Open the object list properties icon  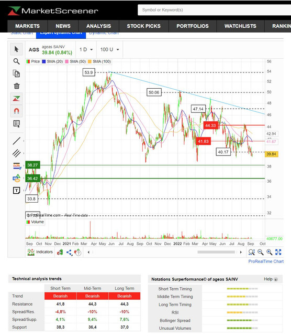tap(16, 123)
